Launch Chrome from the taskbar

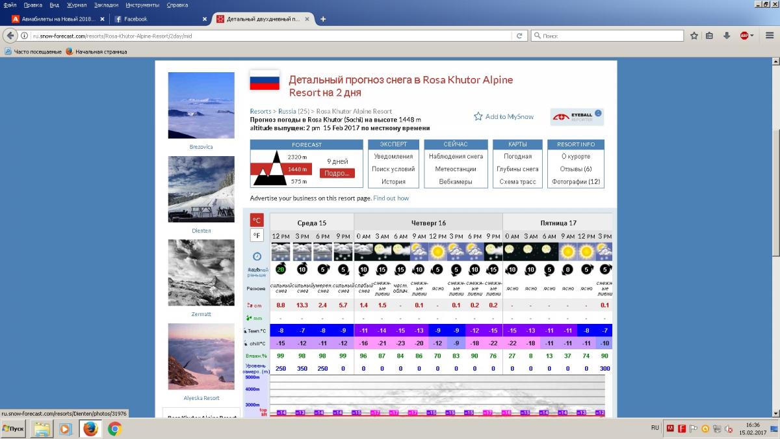[x=115, y=429]
